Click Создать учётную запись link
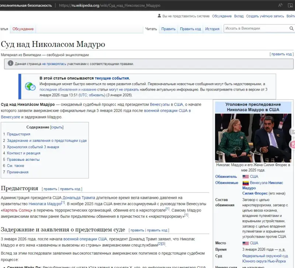The height and width of the screenshot is (268, 295). click(264, 16)
